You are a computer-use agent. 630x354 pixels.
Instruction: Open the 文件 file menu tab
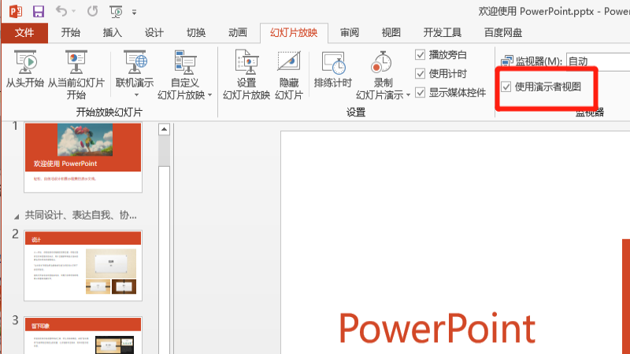[x=24, y=33]
